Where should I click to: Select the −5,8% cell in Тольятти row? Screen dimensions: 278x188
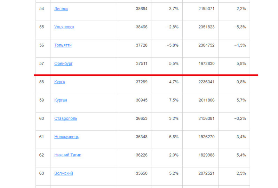[173, 45]
